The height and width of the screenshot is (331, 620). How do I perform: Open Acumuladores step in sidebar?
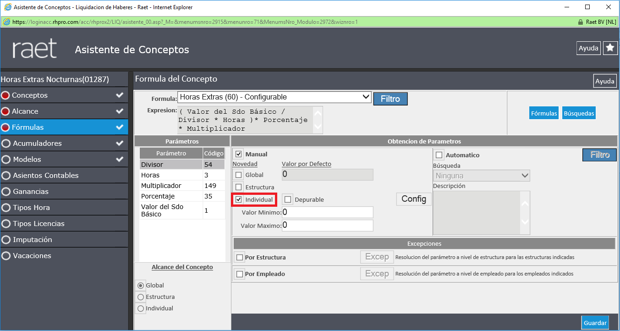point(64,143)
